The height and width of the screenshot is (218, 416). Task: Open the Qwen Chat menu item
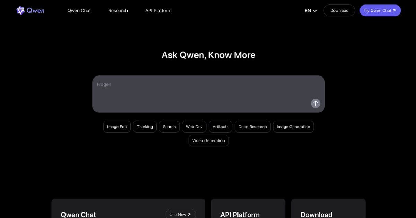[x=79, y=11]
